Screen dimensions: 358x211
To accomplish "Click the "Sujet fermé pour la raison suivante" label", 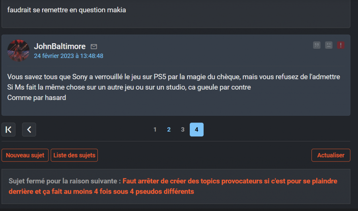I will [x=64, y=181].
